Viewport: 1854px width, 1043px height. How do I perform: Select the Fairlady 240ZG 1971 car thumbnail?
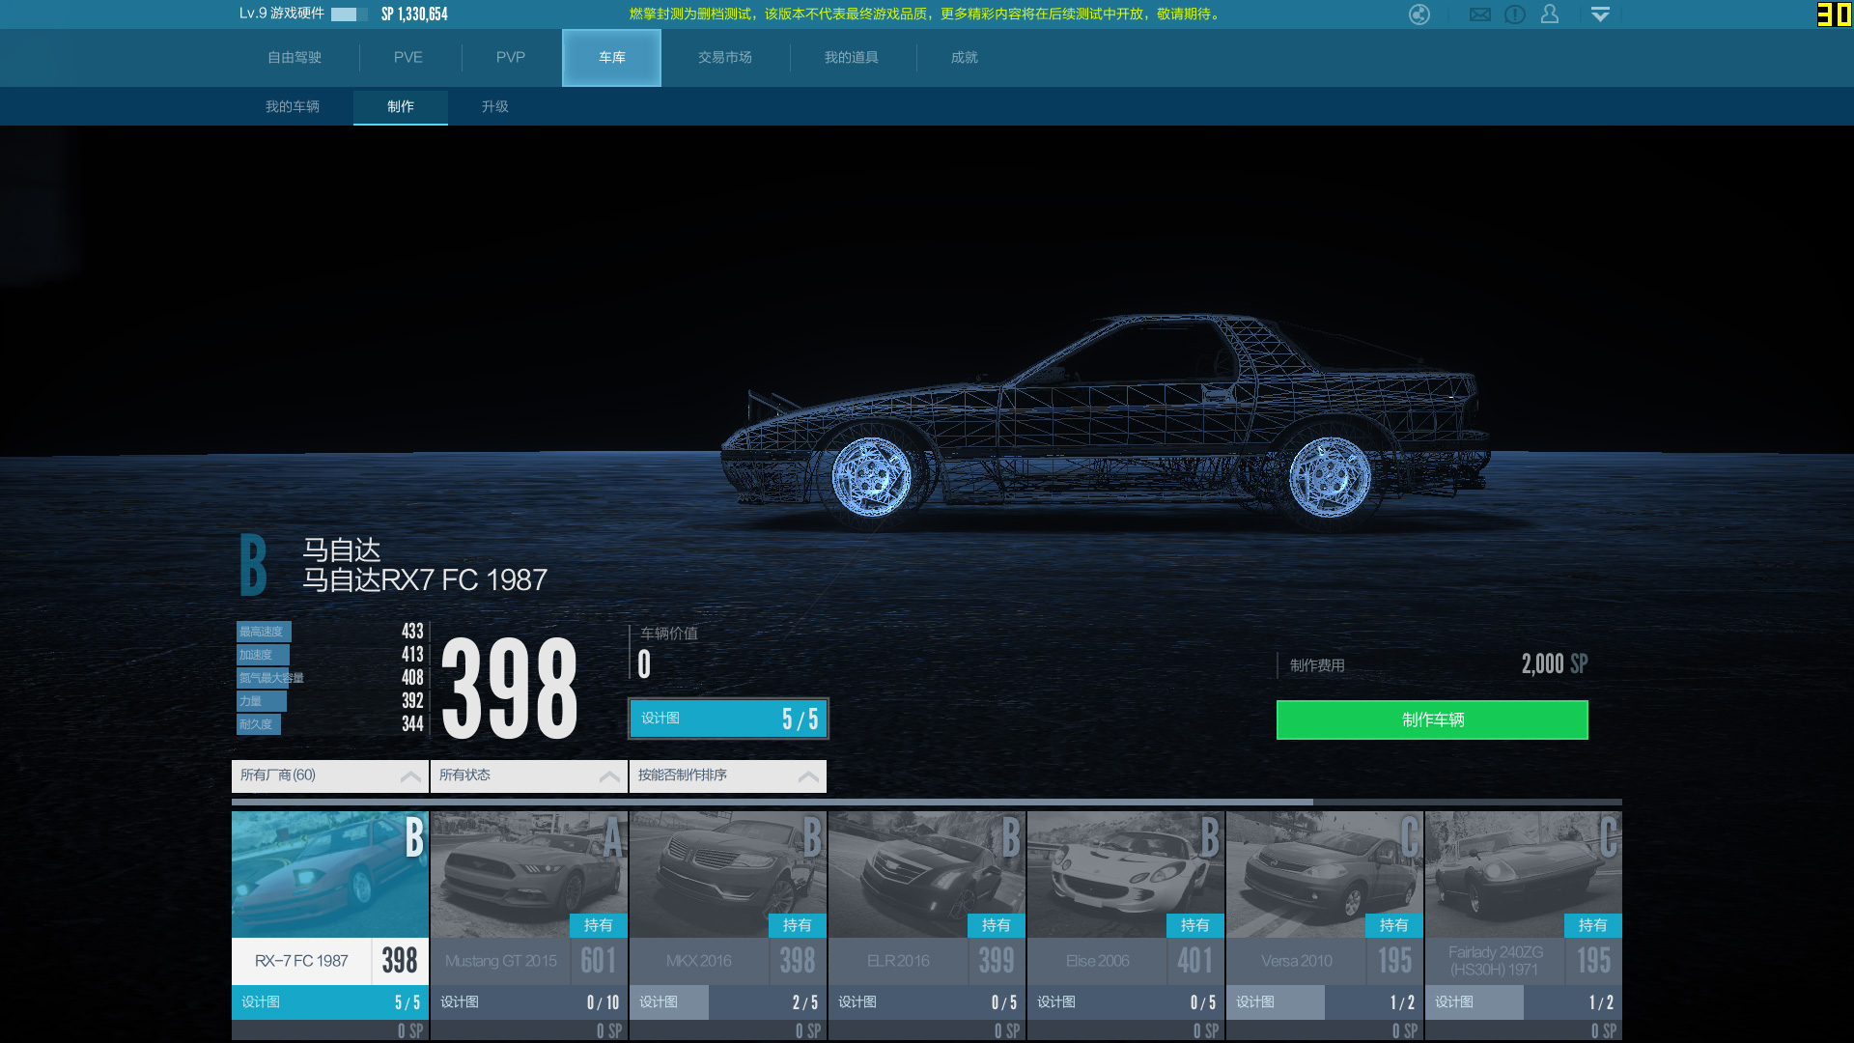[x=1524, y=874]
